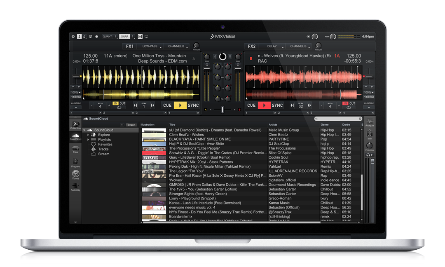Click the main volume knob
Screen dimensions: 445x267
coord(333,37)
